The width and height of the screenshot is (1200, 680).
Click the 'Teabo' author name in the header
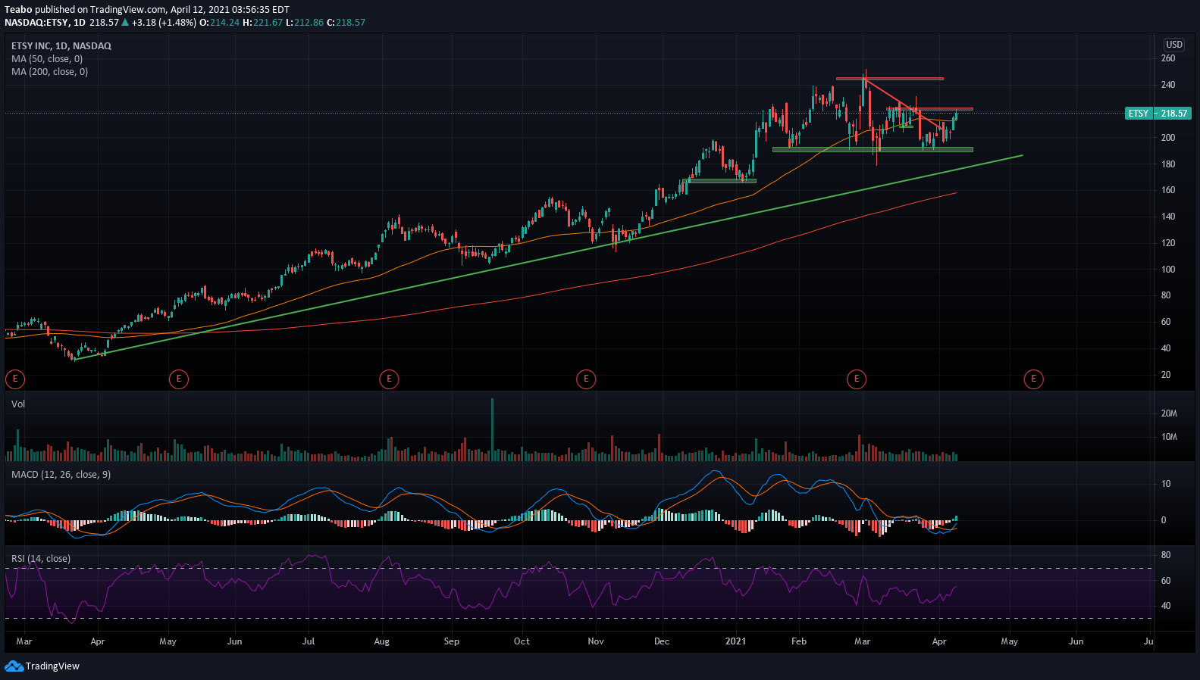pos(18,10)
